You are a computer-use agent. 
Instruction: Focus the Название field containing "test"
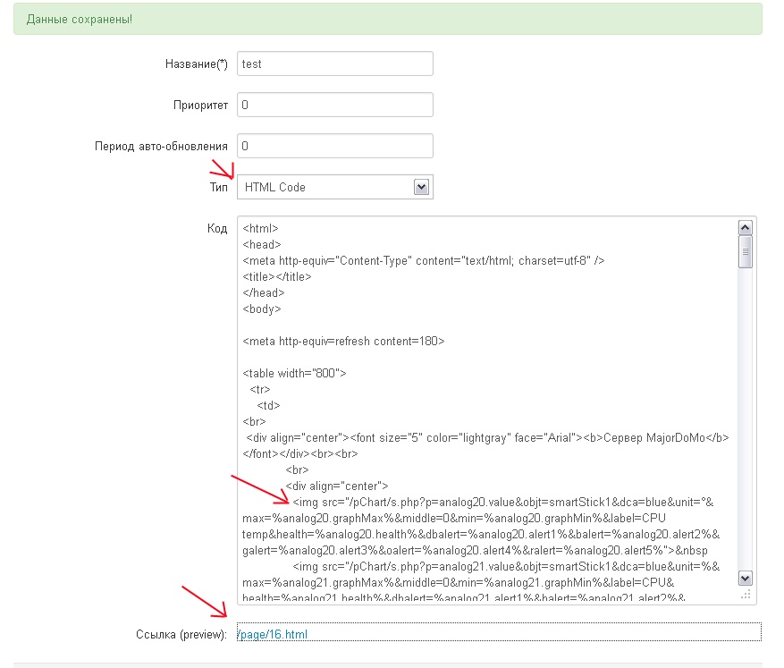coord(334,64)
